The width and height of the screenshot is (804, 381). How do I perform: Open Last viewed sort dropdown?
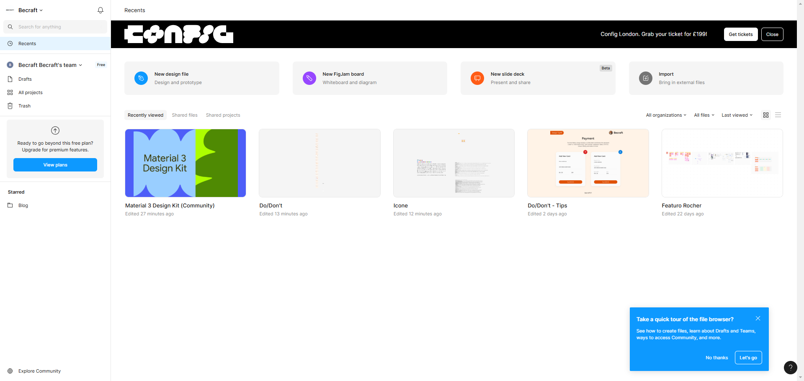tap(737, 115)
